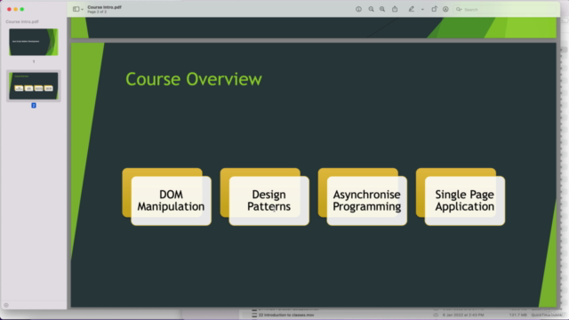Click the 'Design Patterns' card
This screenshot has height=320, width=569.
coord(268,201)
